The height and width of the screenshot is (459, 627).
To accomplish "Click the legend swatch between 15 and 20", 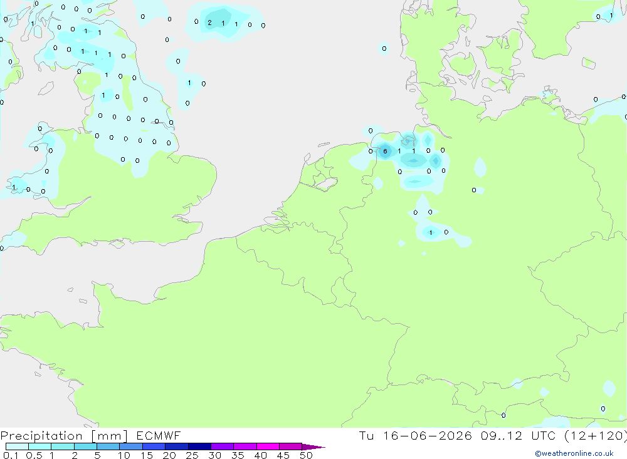I will tap(154, 446).
